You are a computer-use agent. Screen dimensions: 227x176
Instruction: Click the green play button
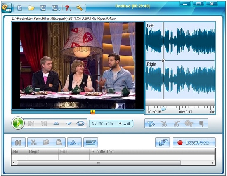point(18,123)
